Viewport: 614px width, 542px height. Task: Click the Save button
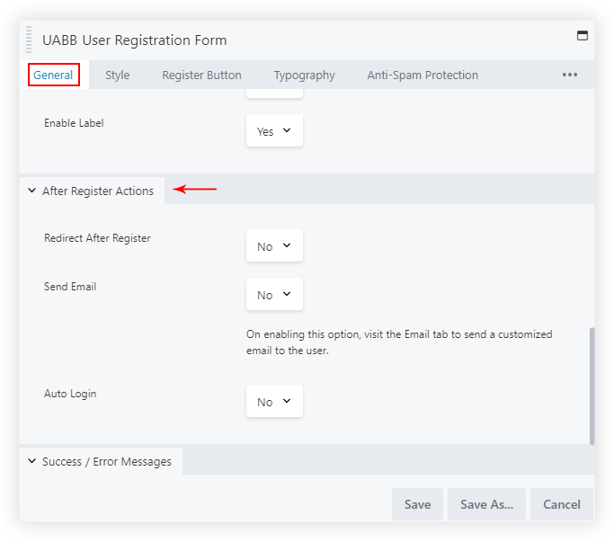(417, 504)
